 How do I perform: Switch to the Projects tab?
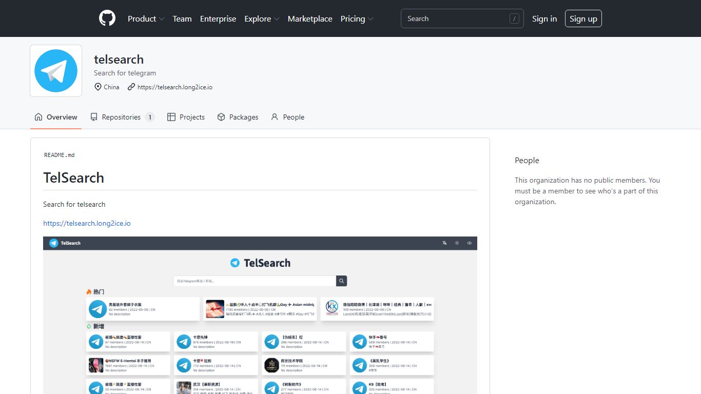[x=186, y=117]
